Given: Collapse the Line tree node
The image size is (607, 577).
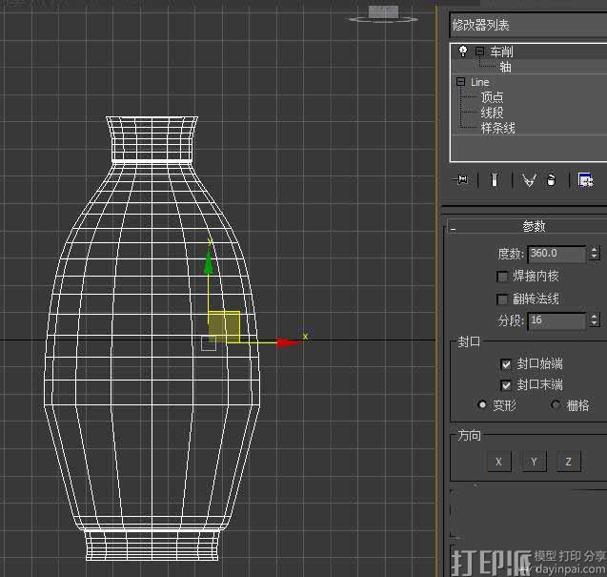Looking at the screenshot, I should (461, 82).
